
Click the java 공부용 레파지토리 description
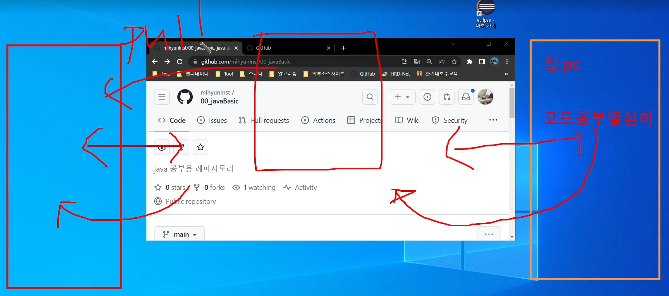[x=194, y=169]
